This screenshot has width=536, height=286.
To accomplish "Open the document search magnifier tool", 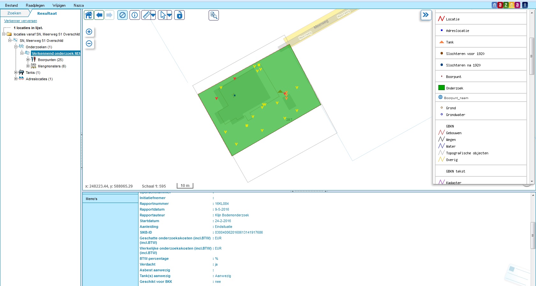I will click(x=214, y=15).
